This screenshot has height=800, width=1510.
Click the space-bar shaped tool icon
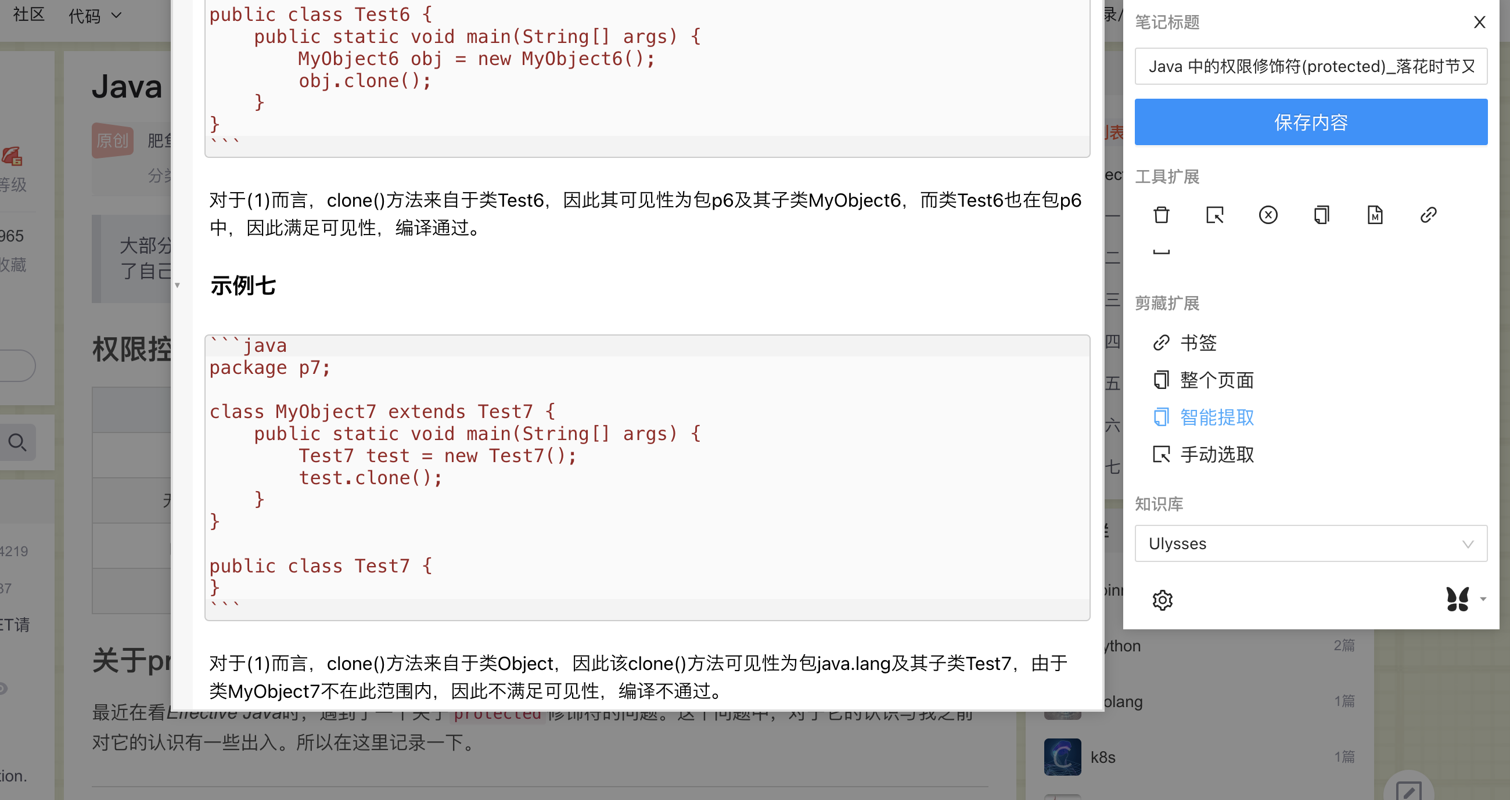[1161, 251]
